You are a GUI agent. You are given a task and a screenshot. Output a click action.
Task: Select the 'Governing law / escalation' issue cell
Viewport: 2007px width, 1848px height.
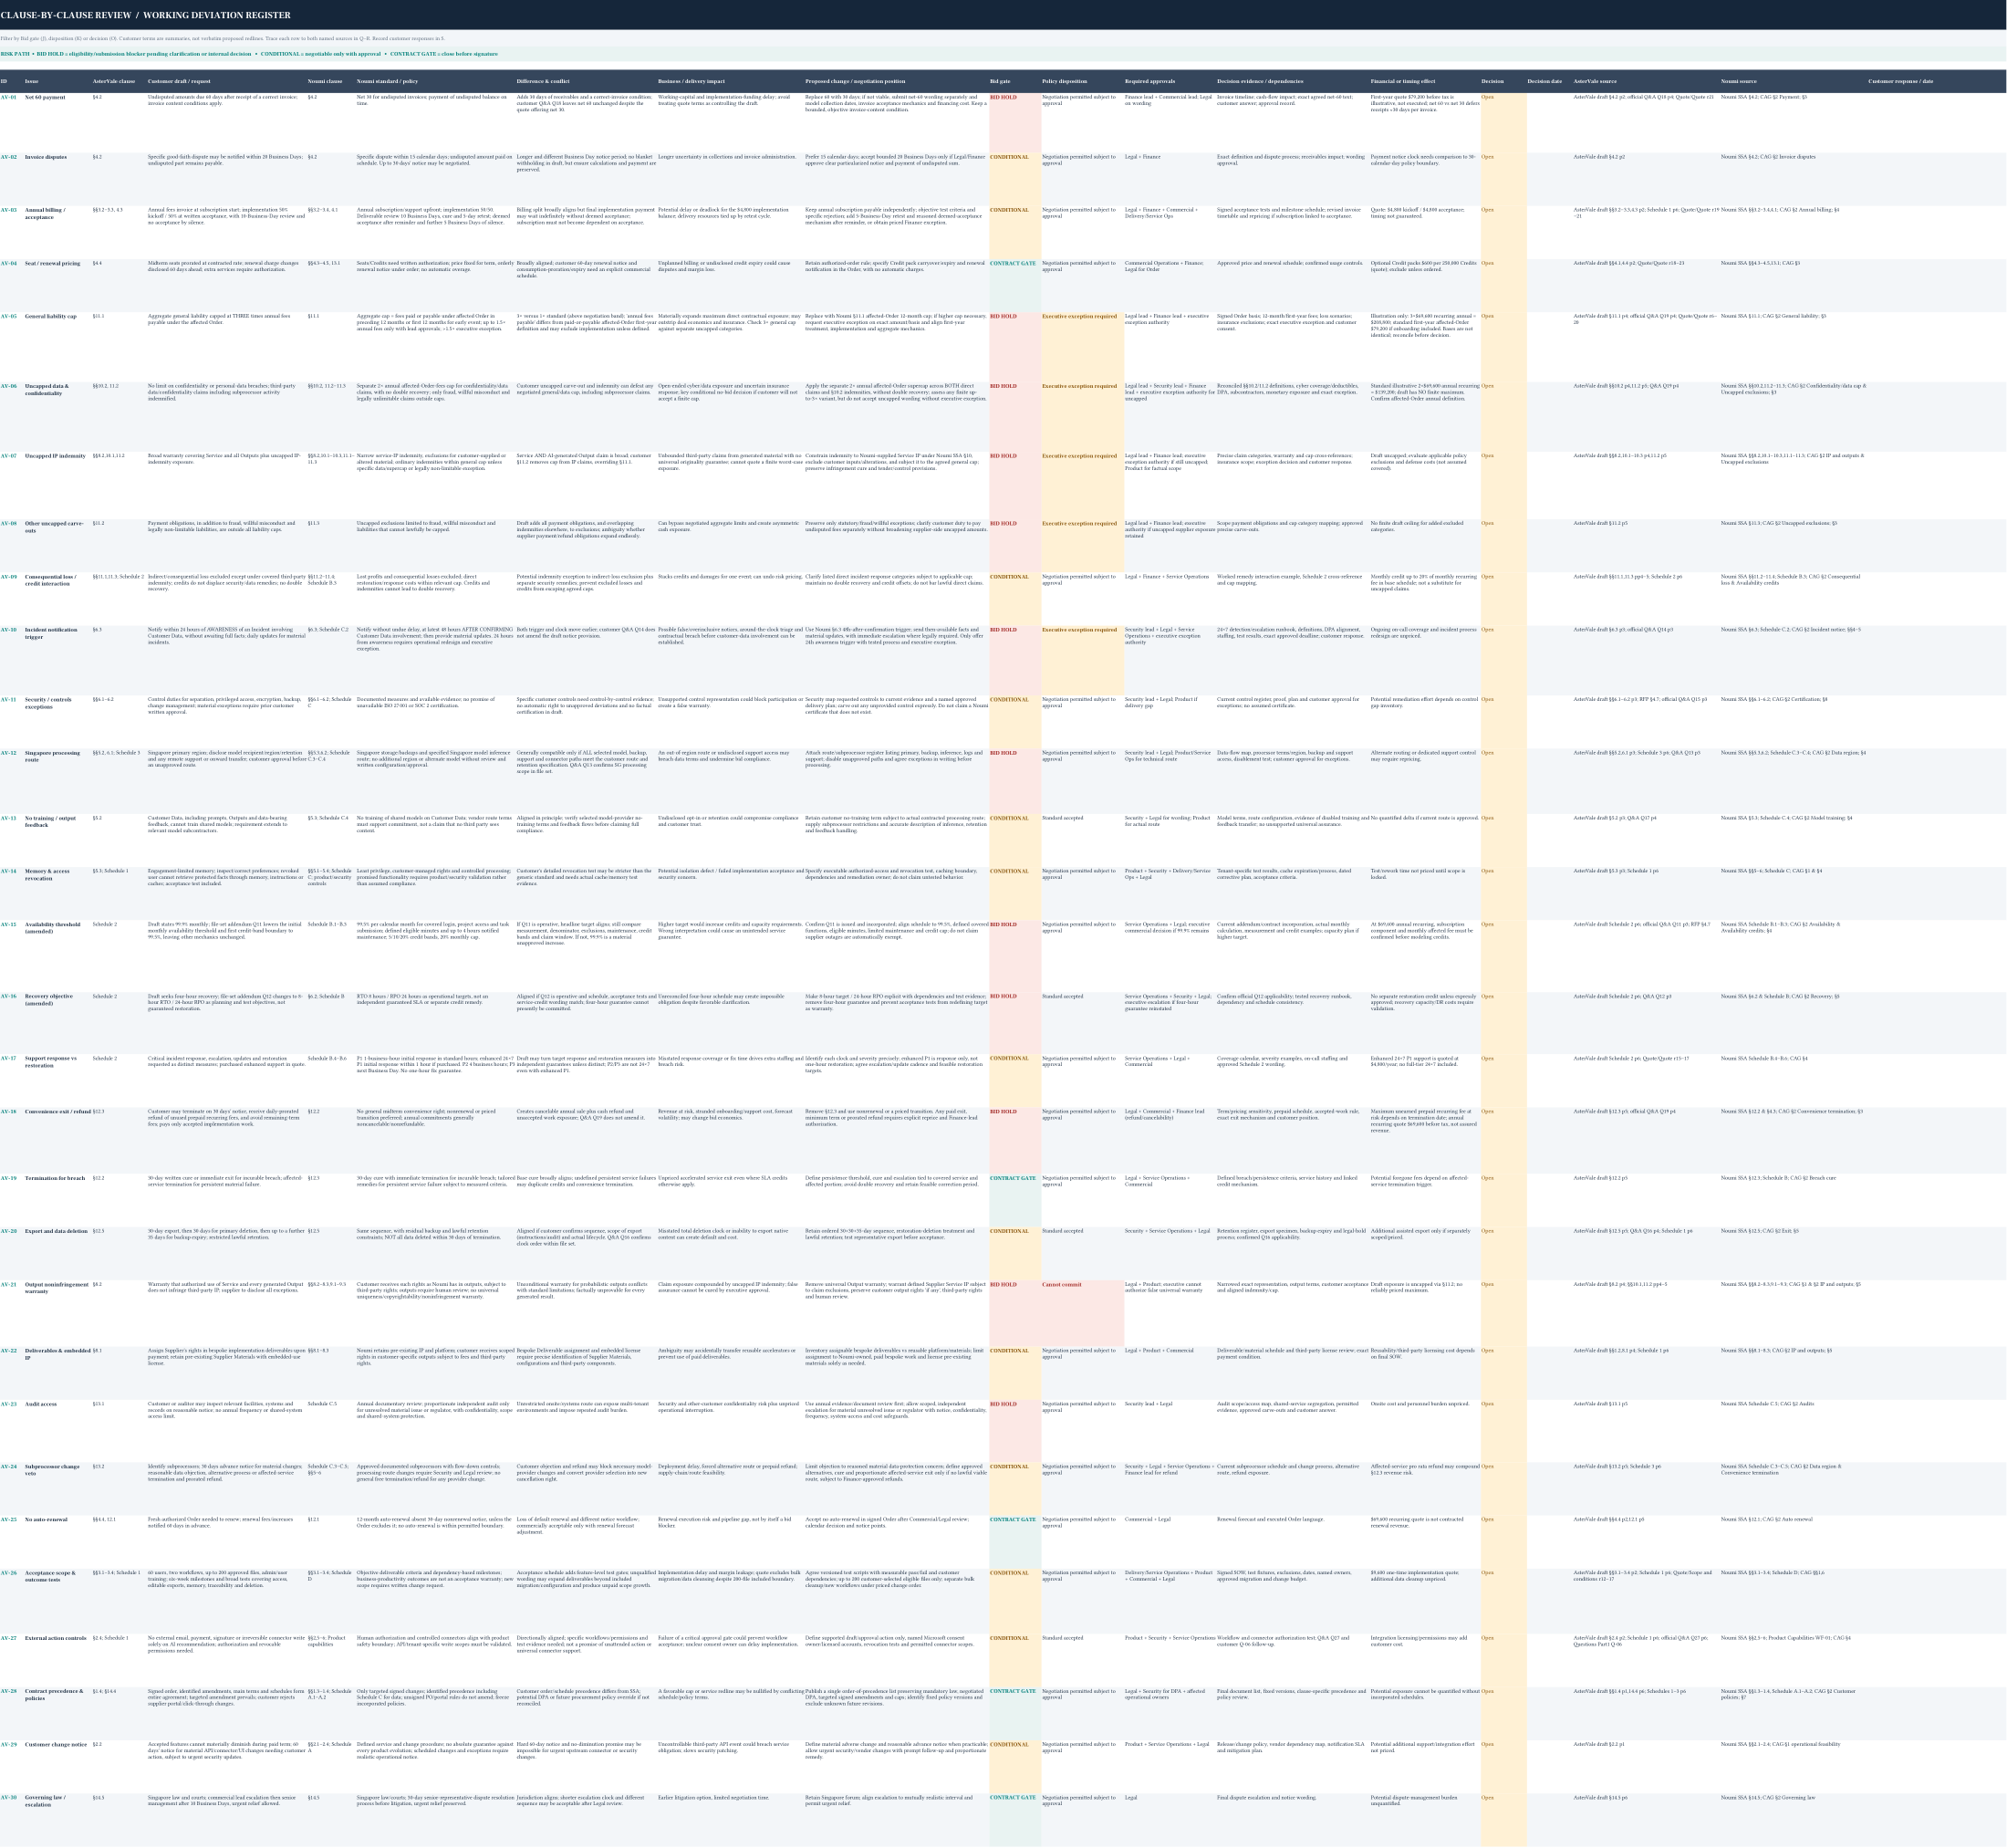[x=57, y=1820]
